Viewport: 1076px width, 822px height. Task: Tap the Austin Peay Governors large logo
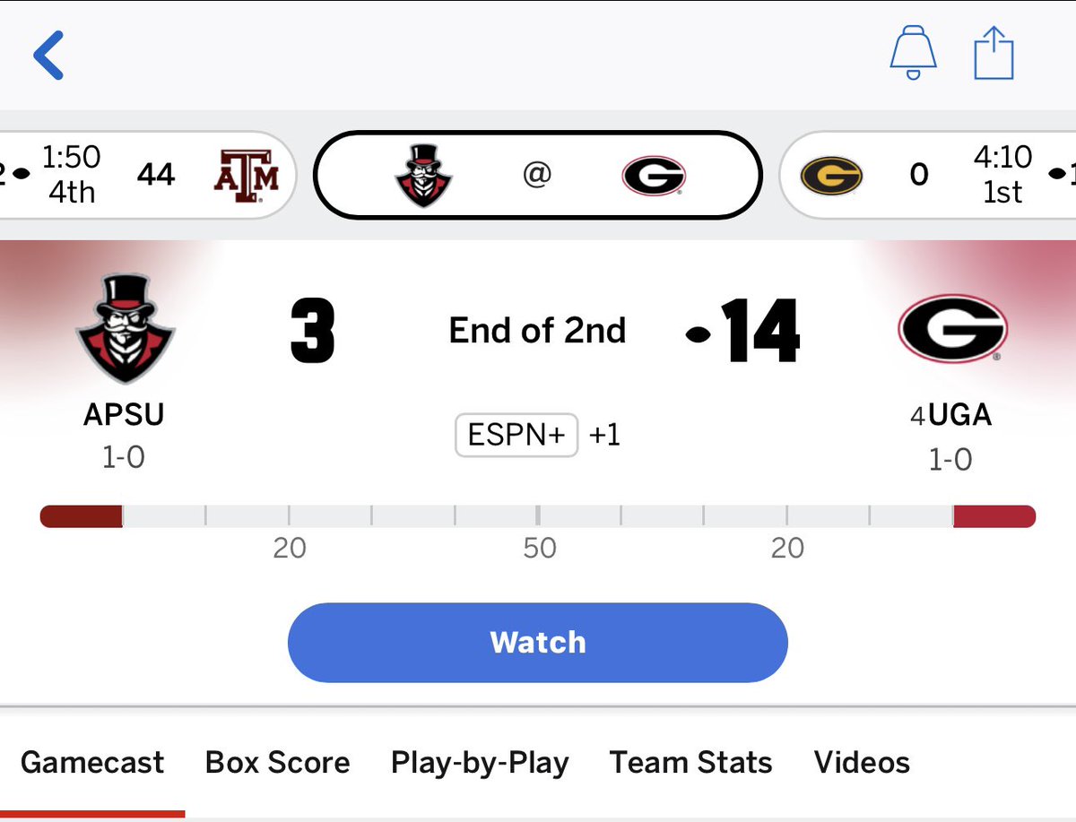pos(125,327)
